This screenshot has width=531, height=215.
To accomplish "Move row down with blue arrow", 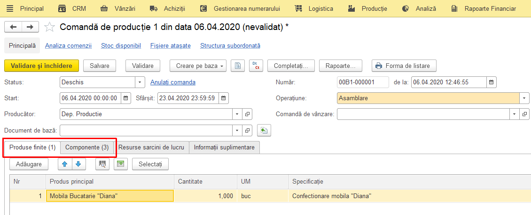I will click(78, 164).
